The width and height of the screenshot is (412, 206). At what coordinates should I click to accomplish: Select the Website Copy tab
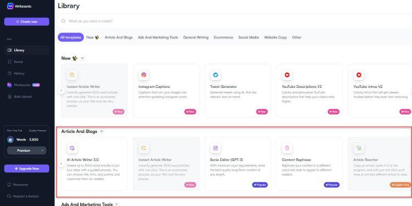tap(275, 37)
